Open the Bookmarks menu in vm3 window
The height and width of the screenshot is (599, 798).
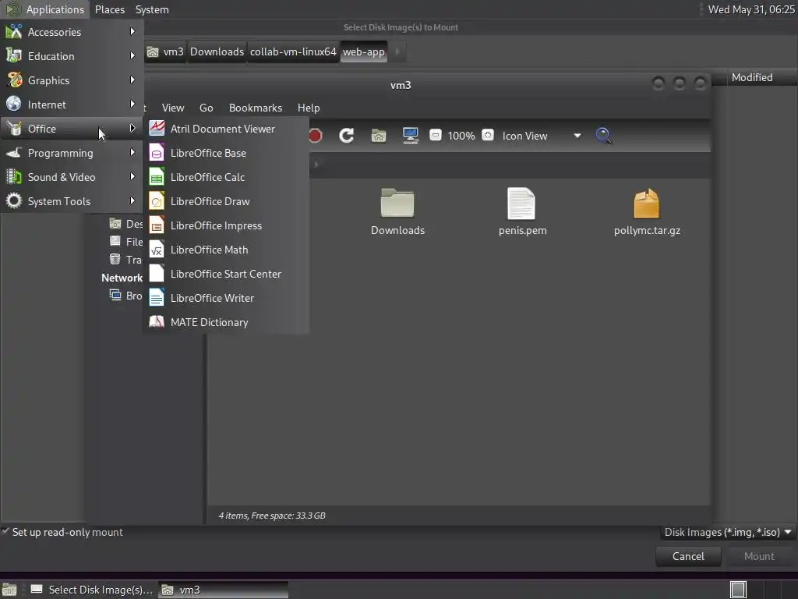(x=256, y=108)
